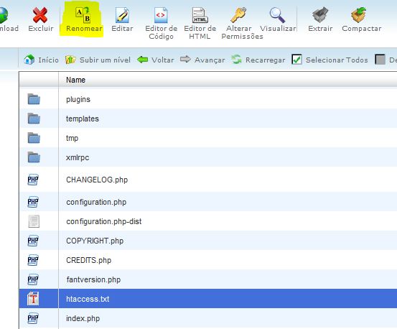Sort files by Name column header
The image size is (397, 329).
click(75, 80)
